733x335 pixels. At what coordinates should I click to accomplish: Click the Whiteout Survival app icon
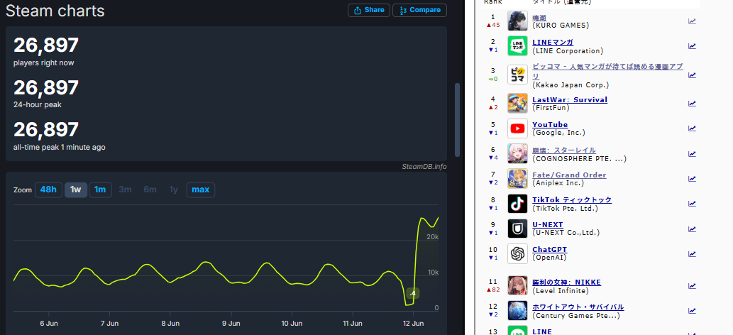tap(517, 311)
